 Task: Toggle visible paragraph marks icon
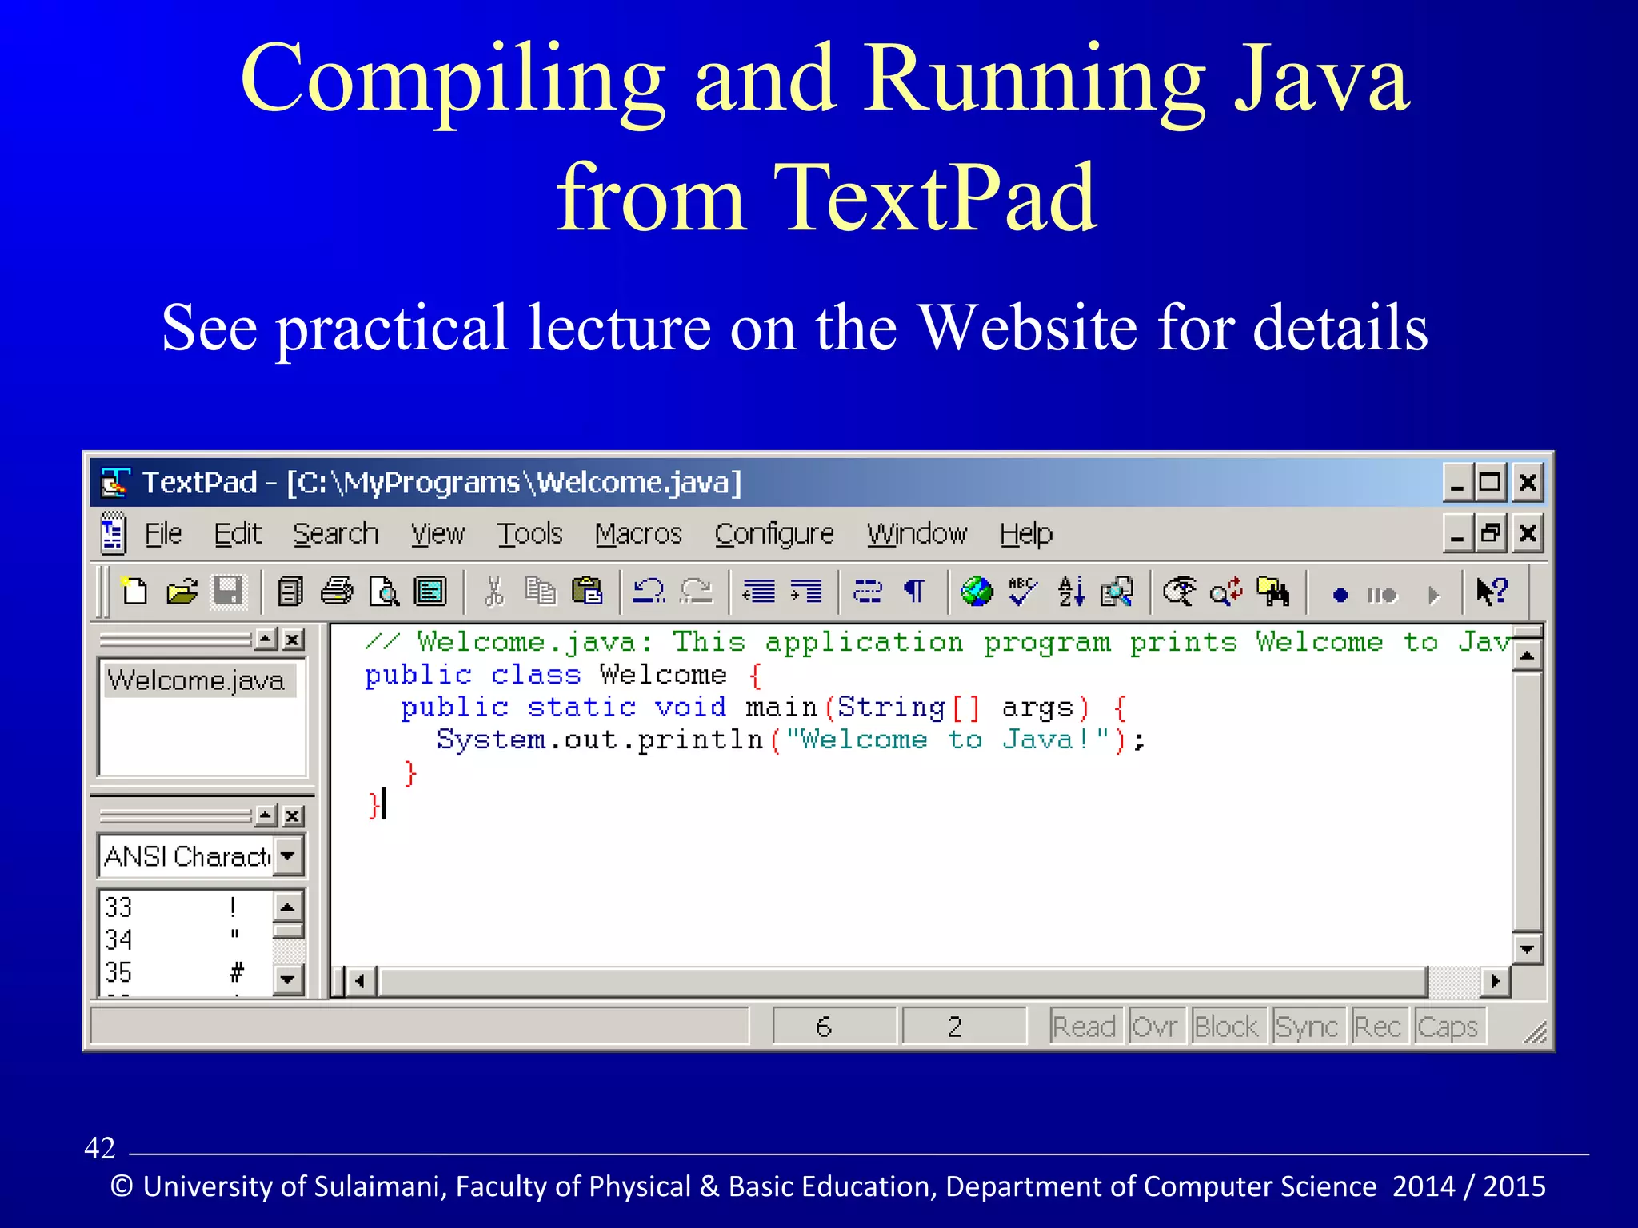click(914, 592)
